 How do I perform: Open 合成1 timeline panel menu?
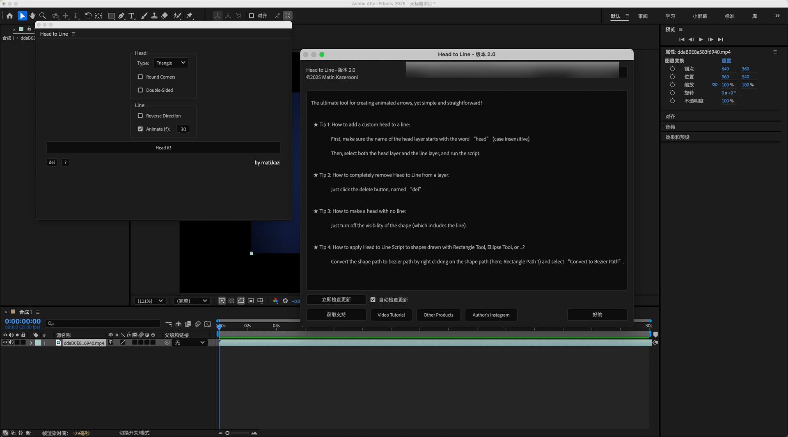click(38, 312)
